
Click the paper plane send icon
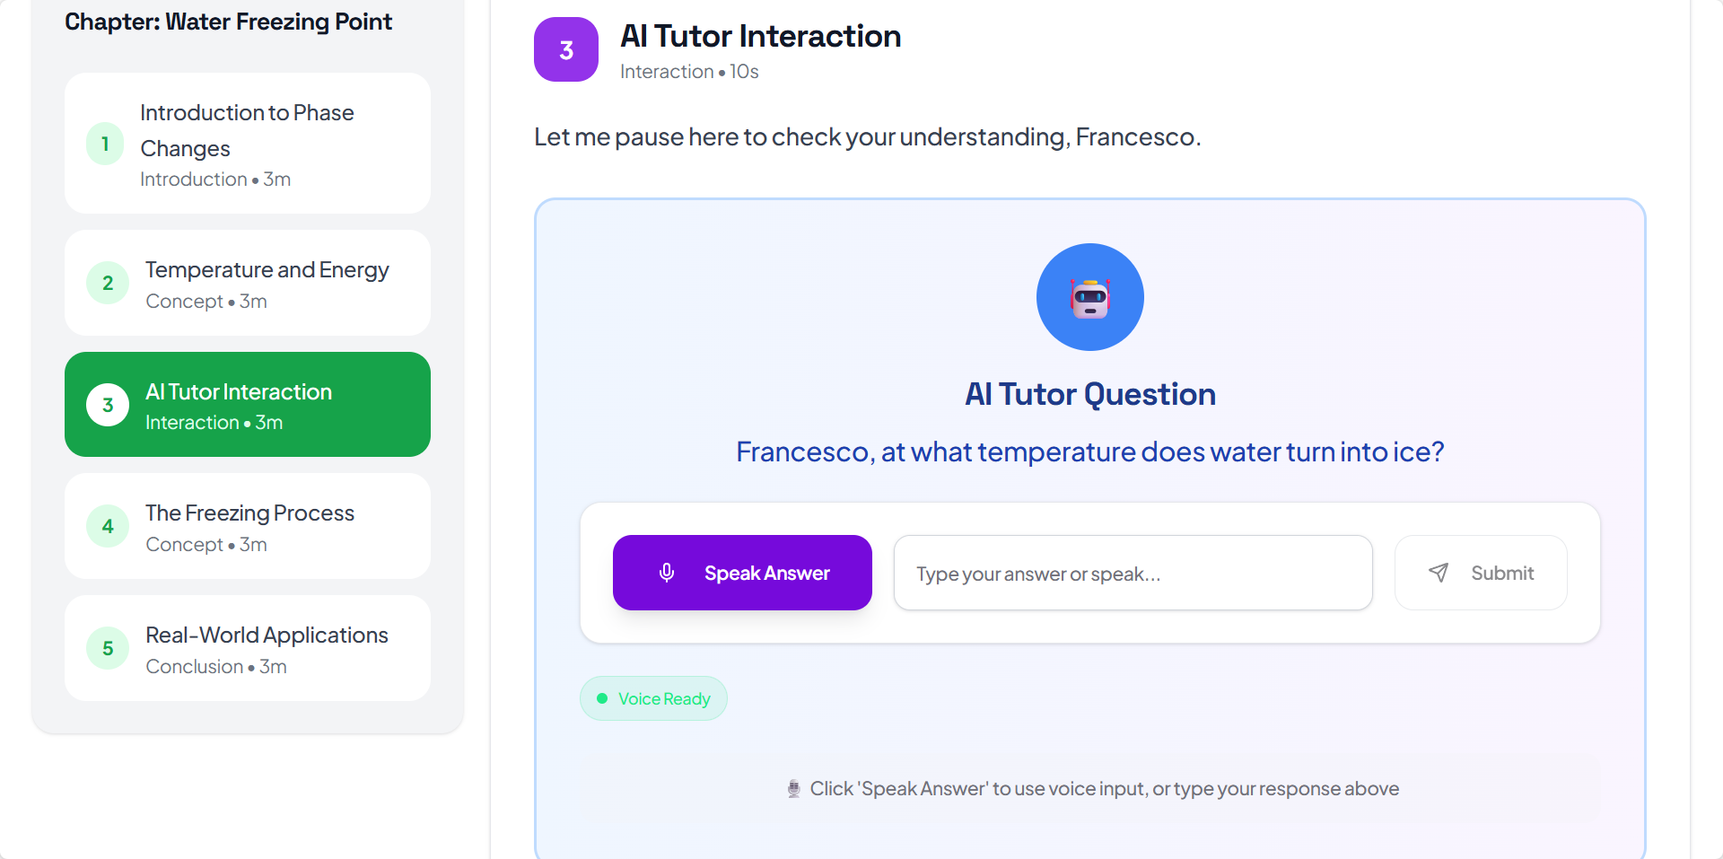[x=1439, y=573]
